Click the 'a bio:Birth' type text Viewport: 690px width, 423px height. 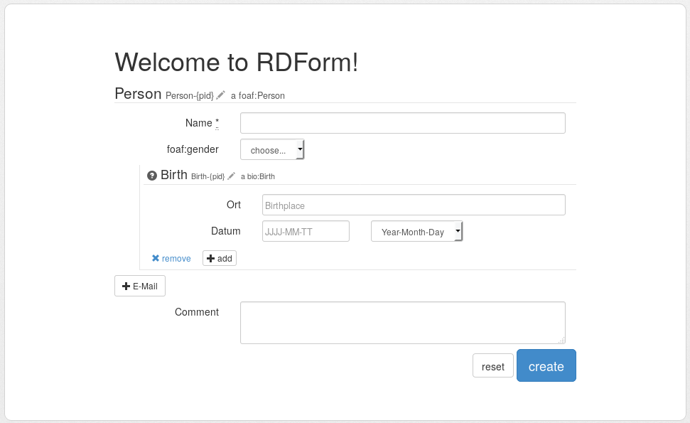click(258, 176)
